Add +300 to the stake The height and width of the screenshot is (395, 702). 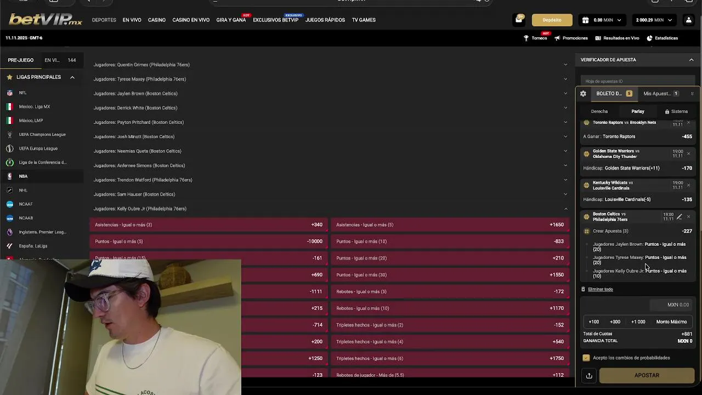(615, 321)
